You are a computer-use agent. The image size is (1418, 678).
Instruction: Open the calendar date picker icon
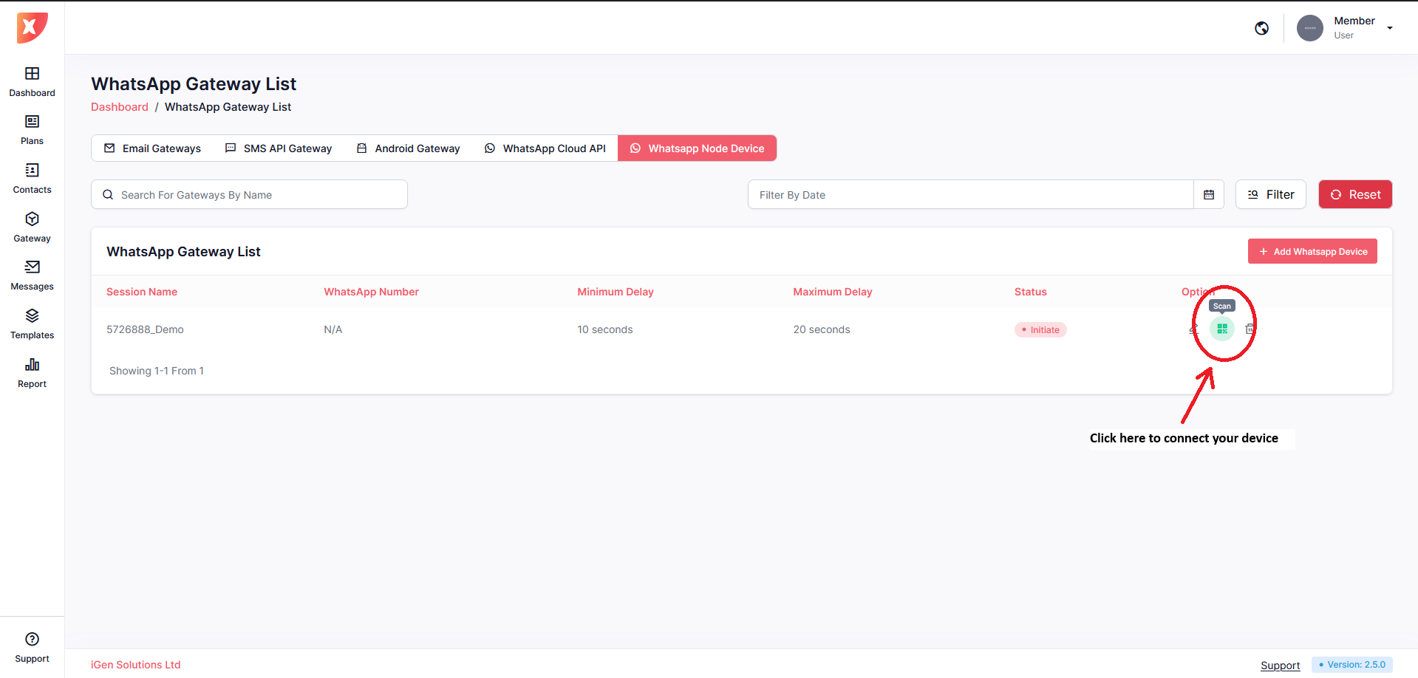[1209, 195]
